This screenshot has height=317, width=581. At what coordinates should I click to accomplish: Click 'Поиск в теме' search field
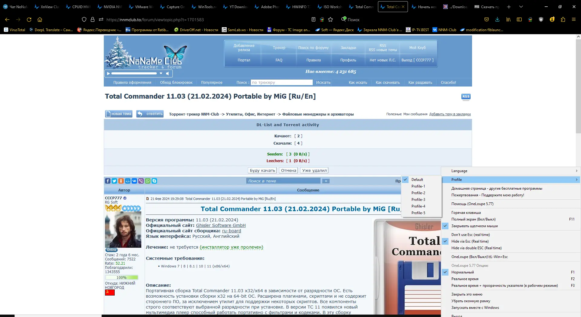283,181
